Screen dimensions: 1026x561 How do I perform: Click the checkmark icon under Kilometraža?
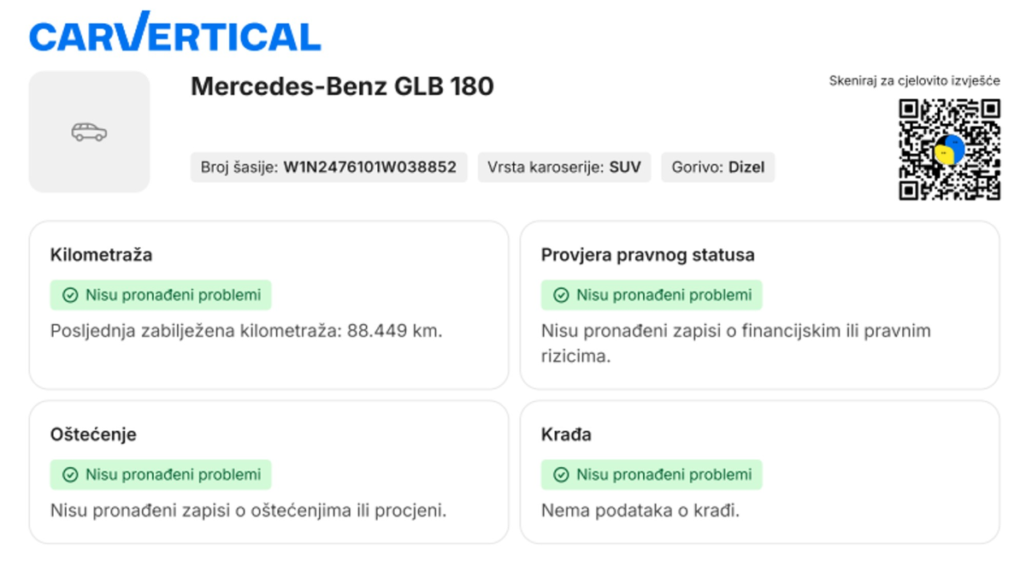(70, 295)
